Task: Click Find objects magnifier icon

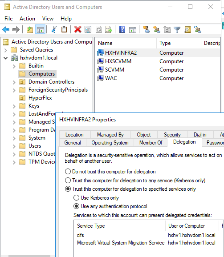Action: (187, 30)
